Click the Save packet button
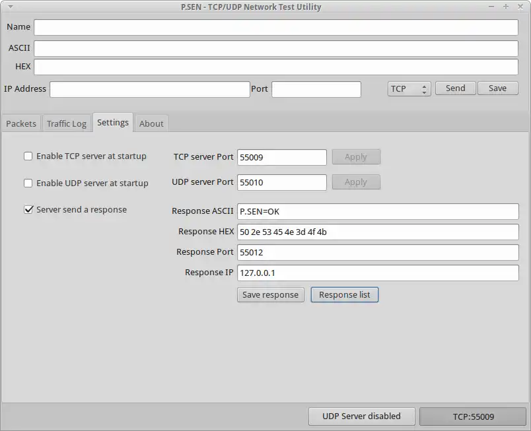This screenshot has height=431, width=531. 497,88
